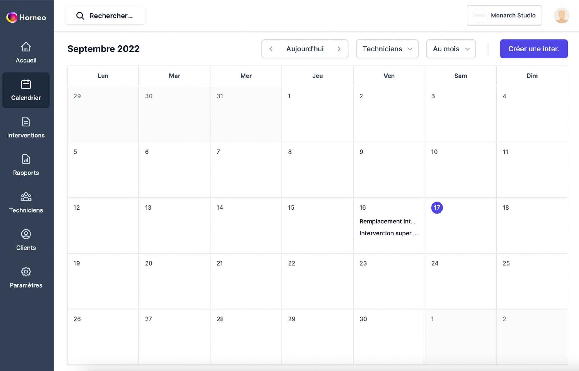This screenshot has width=579, height=371.
Task: Select the highlighted date 17 circle
Action: pos(437,207)
